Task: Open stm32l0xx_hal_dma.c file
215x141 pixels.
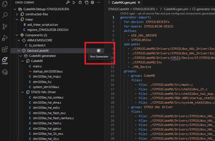Action: point(47,102)
